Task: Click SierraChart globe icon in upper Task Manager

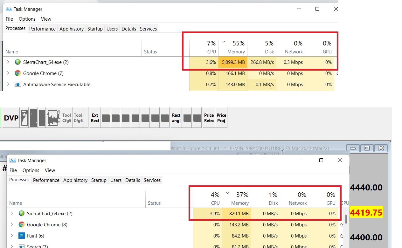Action: 18,62
